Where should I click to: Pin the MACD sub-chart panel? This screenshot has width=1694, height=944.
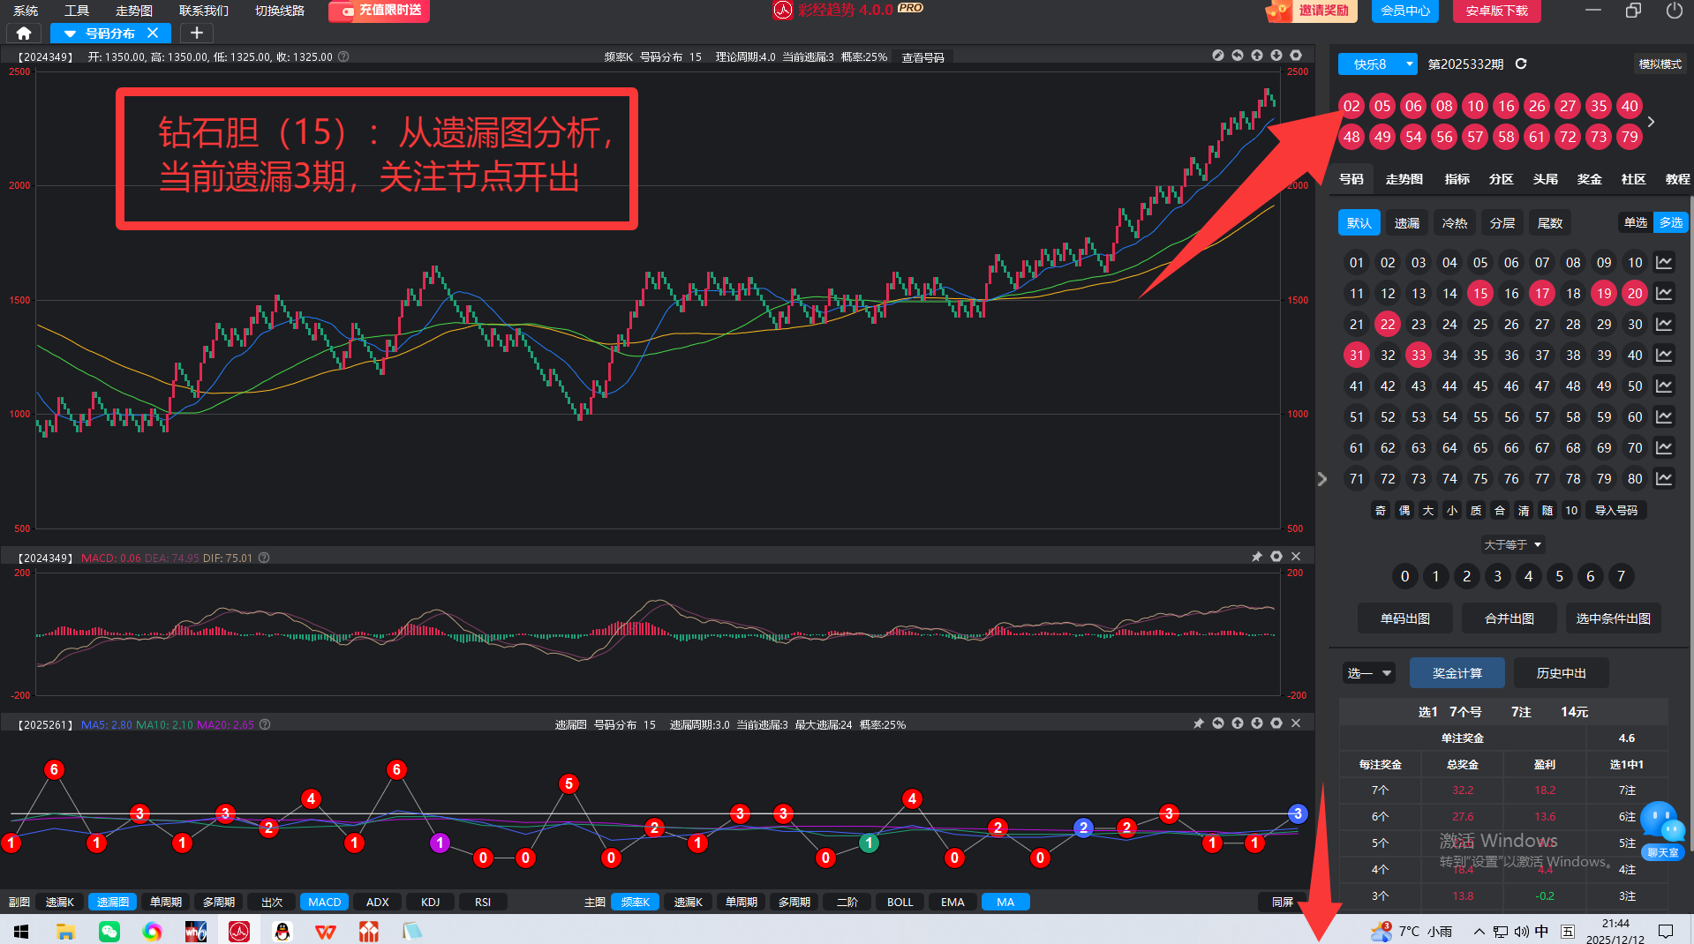tap(1256, 557)
